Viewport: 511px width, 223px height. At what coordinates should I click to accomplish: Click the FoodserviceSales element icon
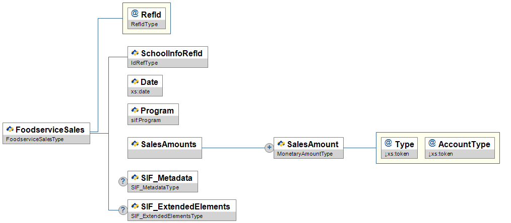(x=10, y=130)
